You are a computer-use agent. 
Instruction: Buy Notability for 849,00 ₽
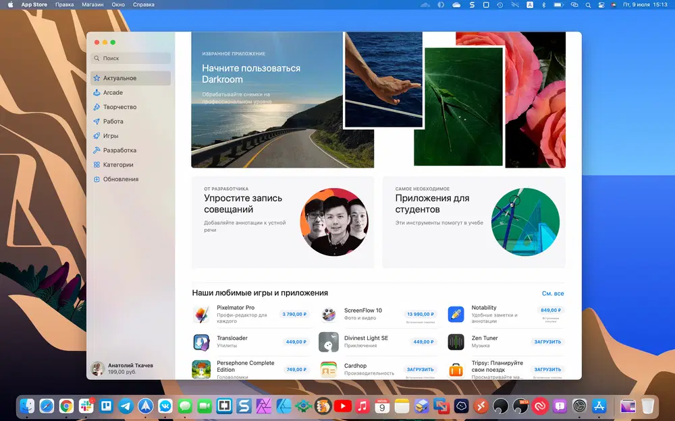tap(551, 310)
